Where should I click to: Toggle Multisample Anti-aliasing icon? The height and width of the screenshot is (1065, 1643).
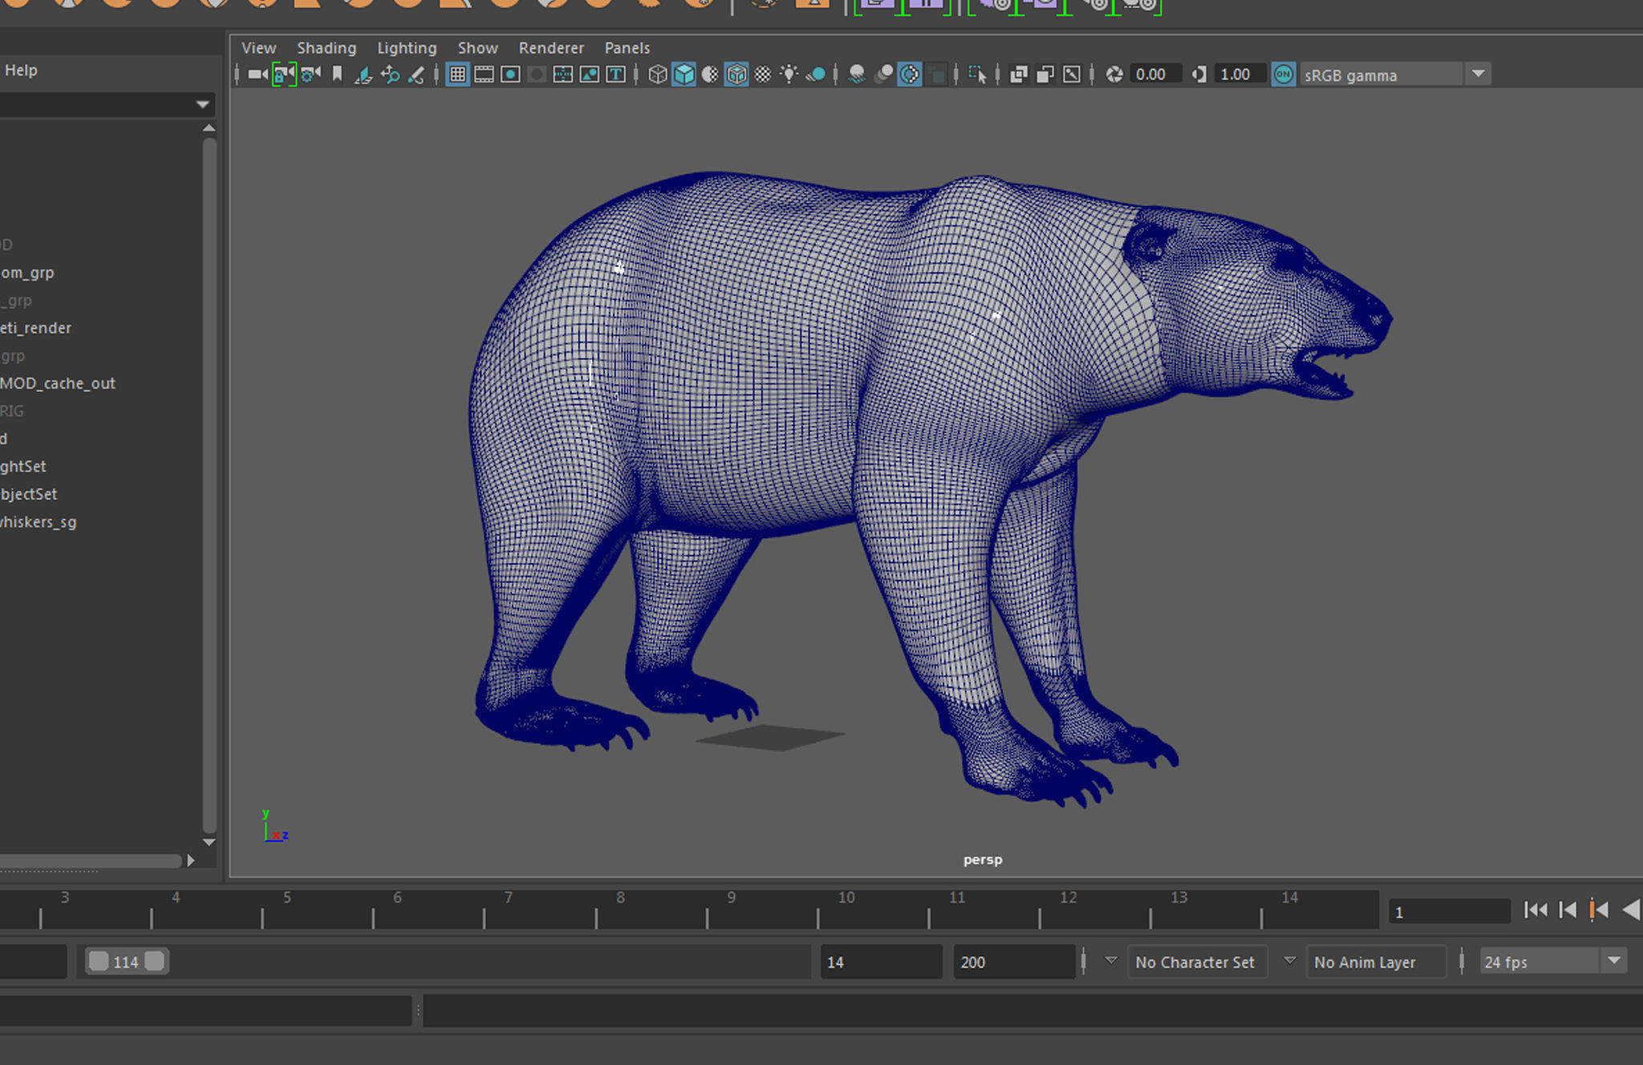point(910,75)
